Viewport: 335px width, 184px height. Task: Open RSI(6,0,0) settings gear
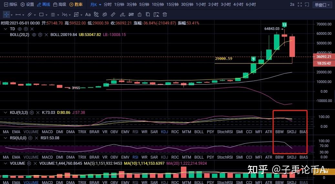click(x=30, y=138)
